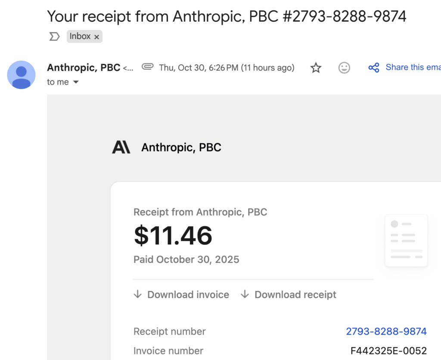Click the sender's profile avatar
The image size is (441, 360).
(x=21, y=75)
